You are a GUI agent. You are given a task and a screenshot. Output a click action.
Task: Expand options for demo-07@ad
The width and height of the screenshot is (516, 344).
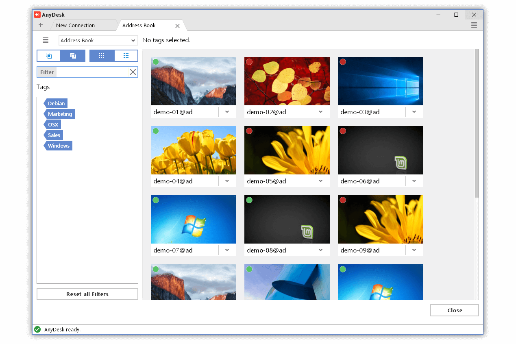(227, 250)
